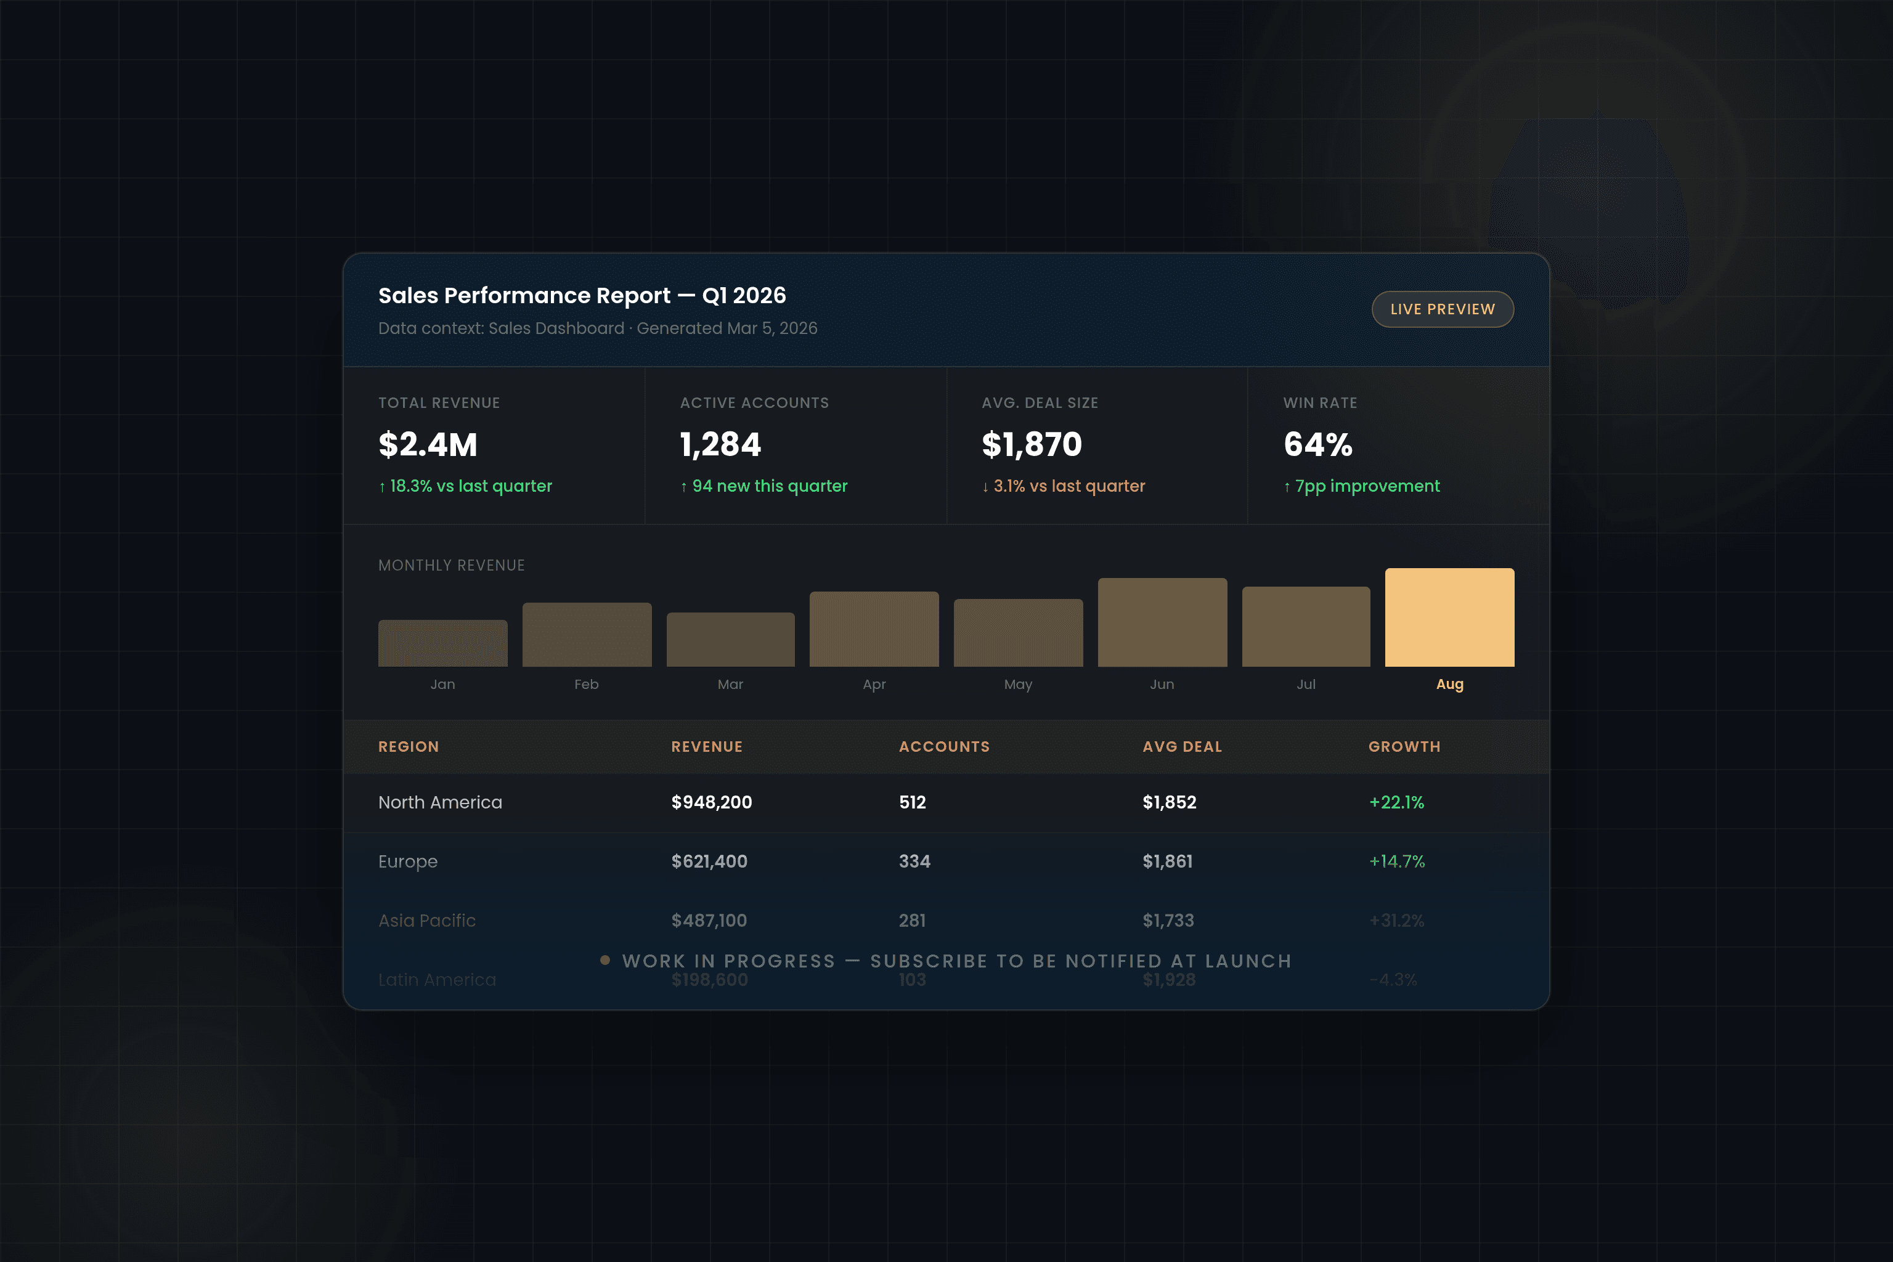Select the Avg. Deal Size $1,870 value
1893x1262 pixels.
click(1032, 444)
